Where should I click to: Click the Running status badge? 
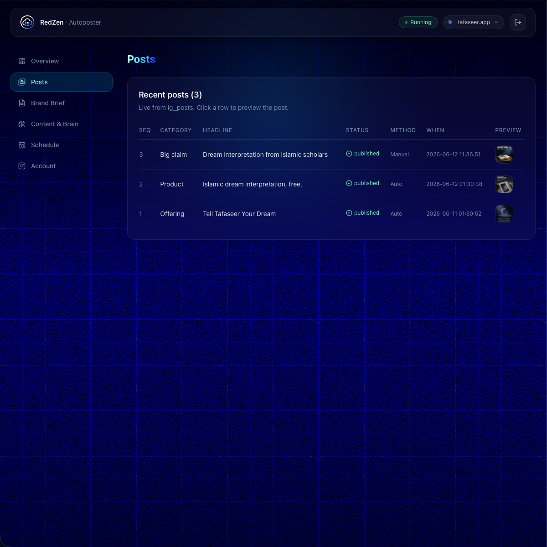[418, 22]
